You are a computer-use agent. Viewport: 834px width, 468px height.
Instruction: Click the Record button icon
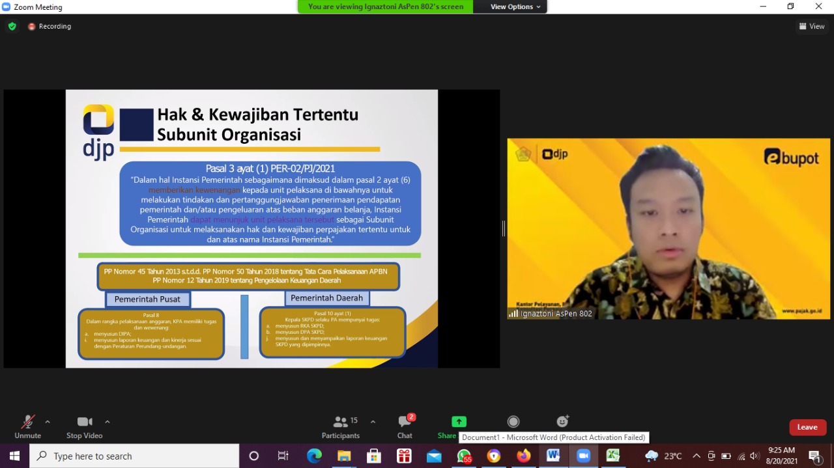(x=513, y=422)
